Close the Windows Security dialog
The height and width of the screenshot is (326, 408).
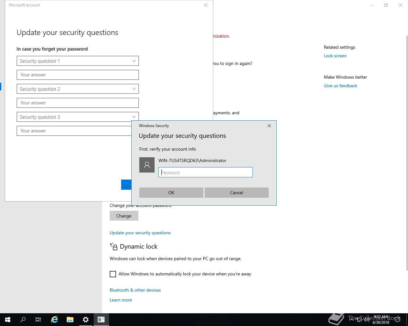point(269,126)
